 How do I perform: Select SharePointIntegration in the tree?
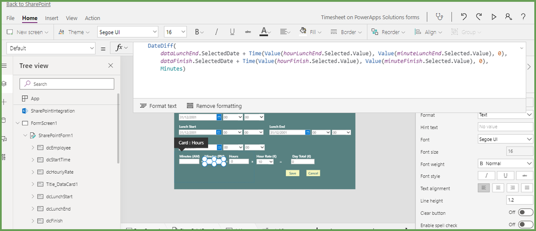coord(53,111)
